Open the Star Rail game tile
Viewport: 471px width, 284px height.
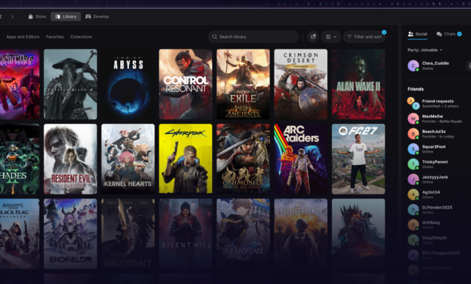coord(243,233)
